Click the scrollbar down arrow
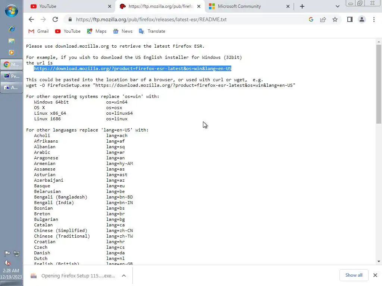382x286 pixels. [379, 261]
